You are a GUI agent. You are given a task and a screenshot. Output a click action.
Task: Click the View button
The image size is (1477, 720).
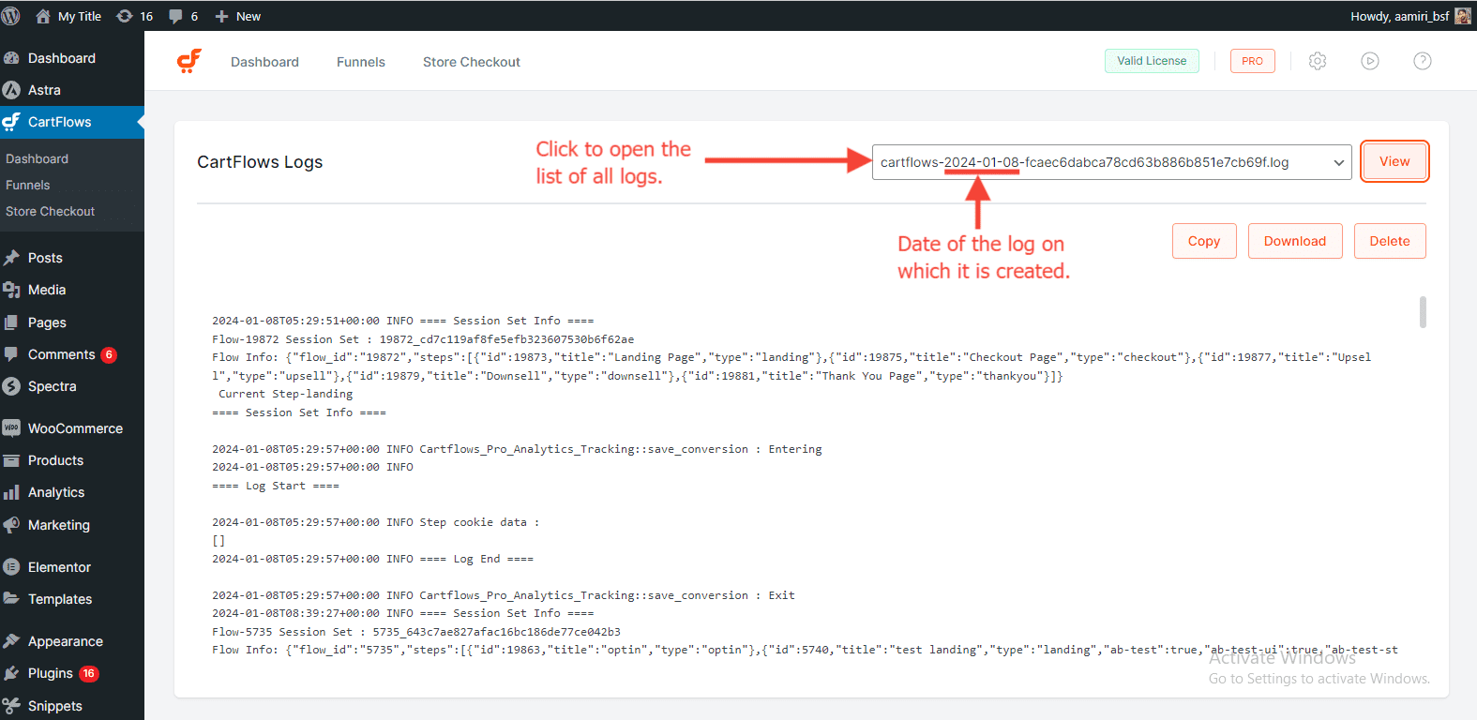(1394, 161)
